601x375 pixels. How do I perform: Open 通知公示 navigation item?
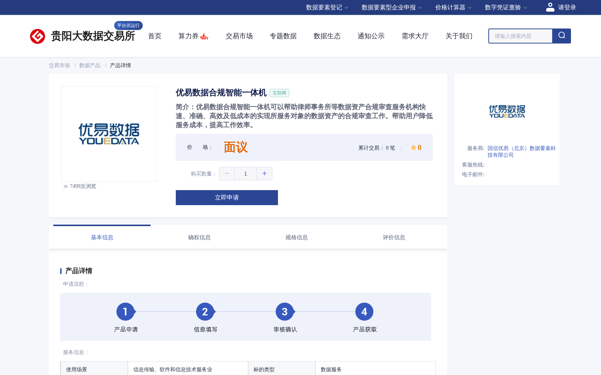[x=371, y=36]
